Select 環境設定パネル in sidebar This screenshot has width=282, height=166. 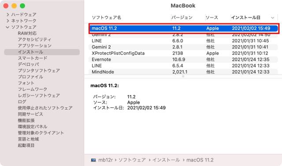(x=32, y=126)
